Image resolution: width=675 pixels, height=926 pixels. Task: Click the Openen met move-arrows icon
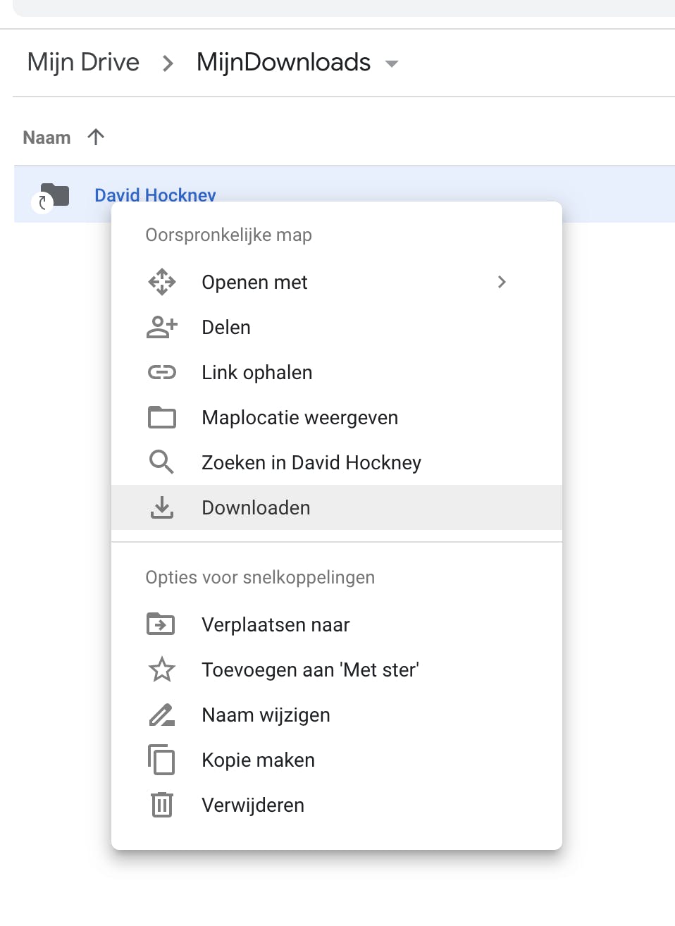(x=162, y=282)
